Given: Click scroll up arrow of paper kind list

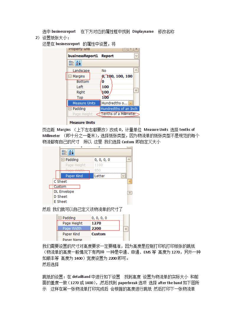Looking at the screenshot, I should pos(130,182).
